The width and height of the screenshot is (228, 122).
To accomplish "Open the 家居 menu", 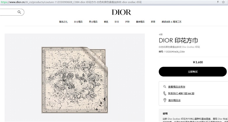I will click(153, 22).
